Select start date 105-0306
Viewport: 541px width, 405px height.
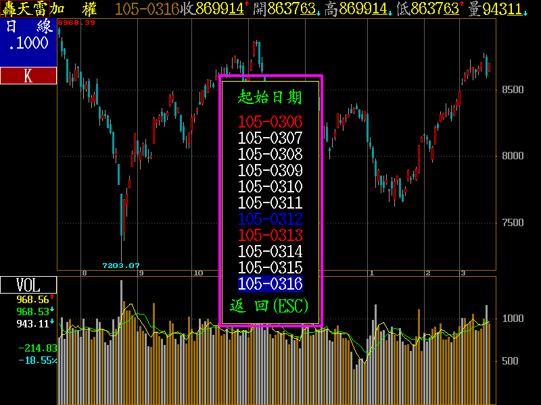pos(270,122)
